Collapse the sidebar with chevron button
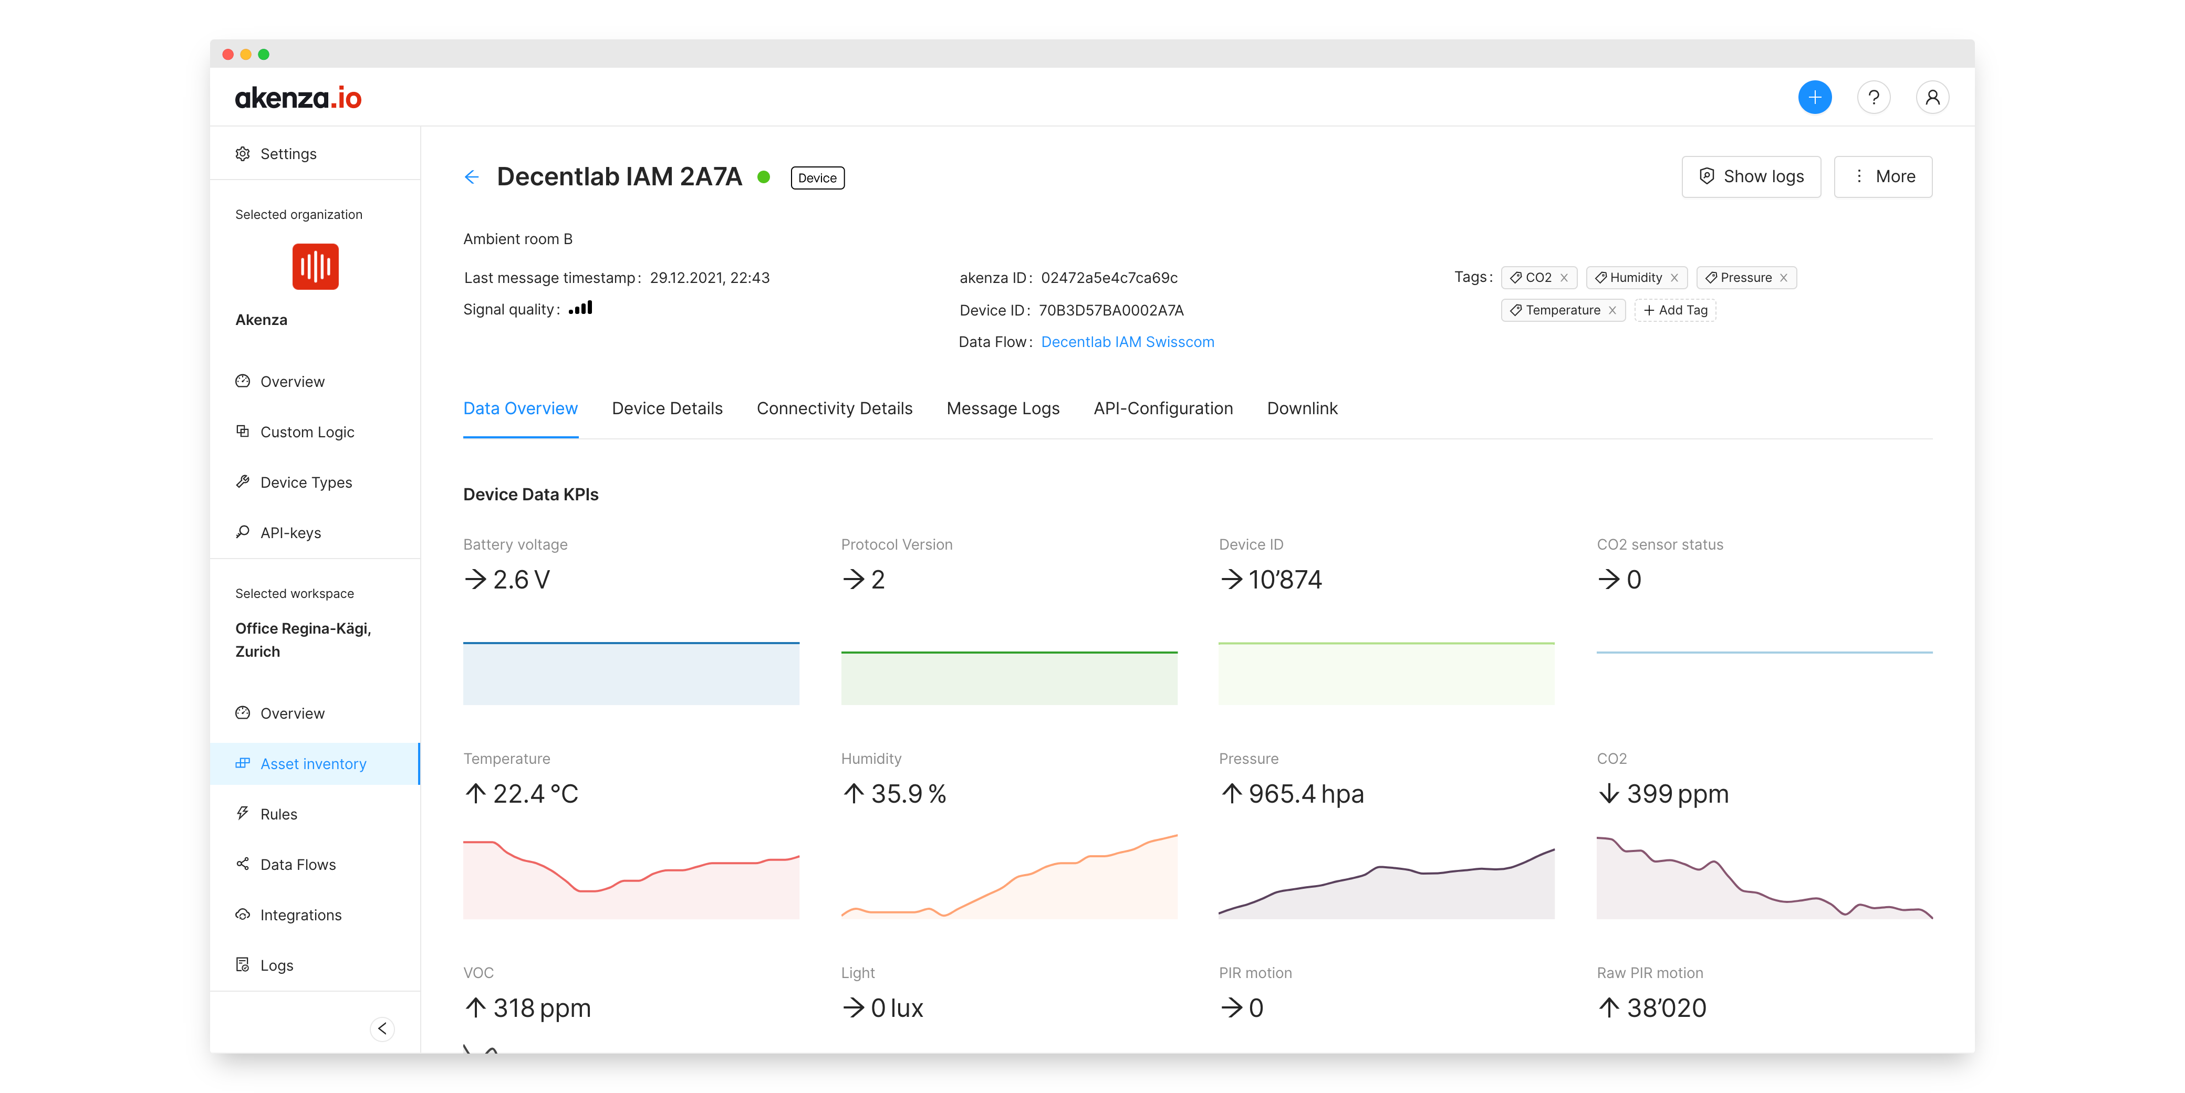The image size is (2185, 1093). [x=382, y=1028]
